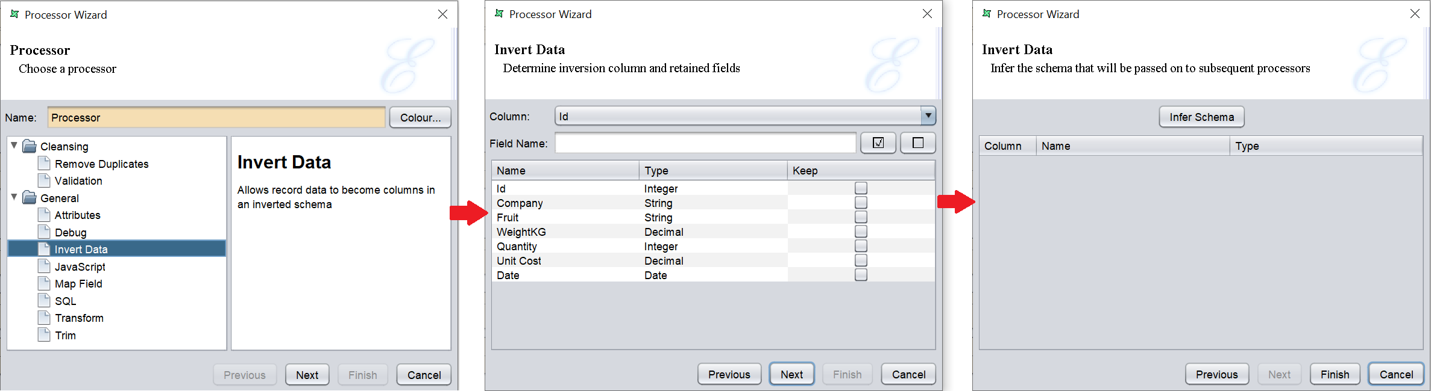Enable Keep checkbox for Company field

[861, 203]
